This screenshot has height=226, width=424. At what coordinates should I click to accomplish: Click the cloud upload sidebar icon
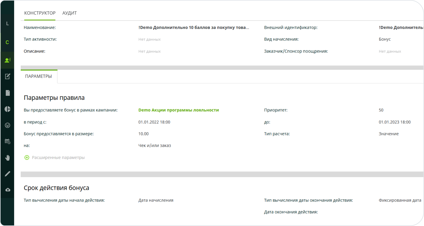tap(7, 190)
